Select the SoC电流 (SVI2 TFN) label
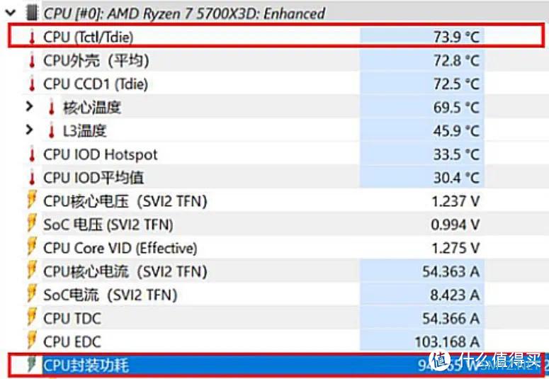549x379 pixels. click(x=111, y=295)
